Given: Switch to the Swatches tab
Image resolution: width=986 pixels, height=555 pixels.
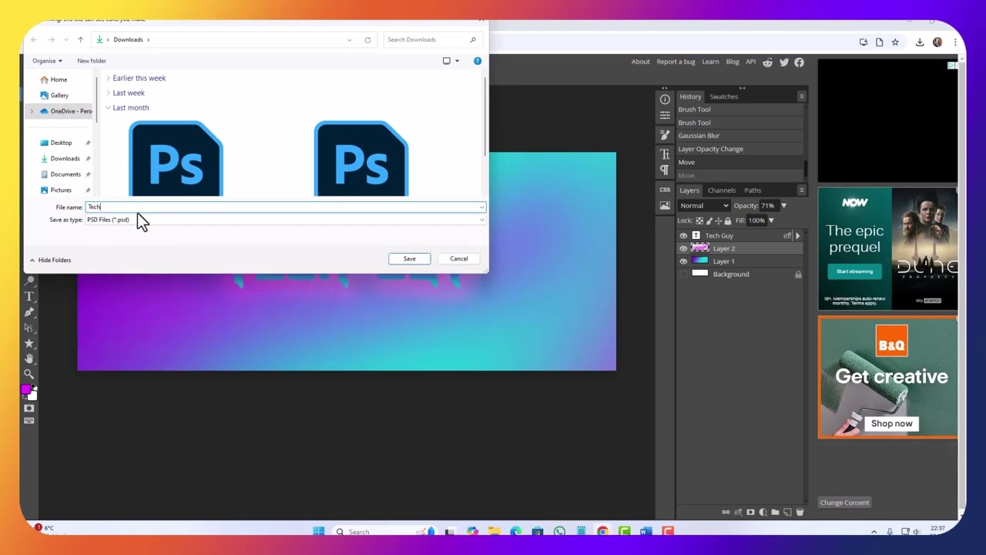Looking at the screenshot, I should pos(723,97).
